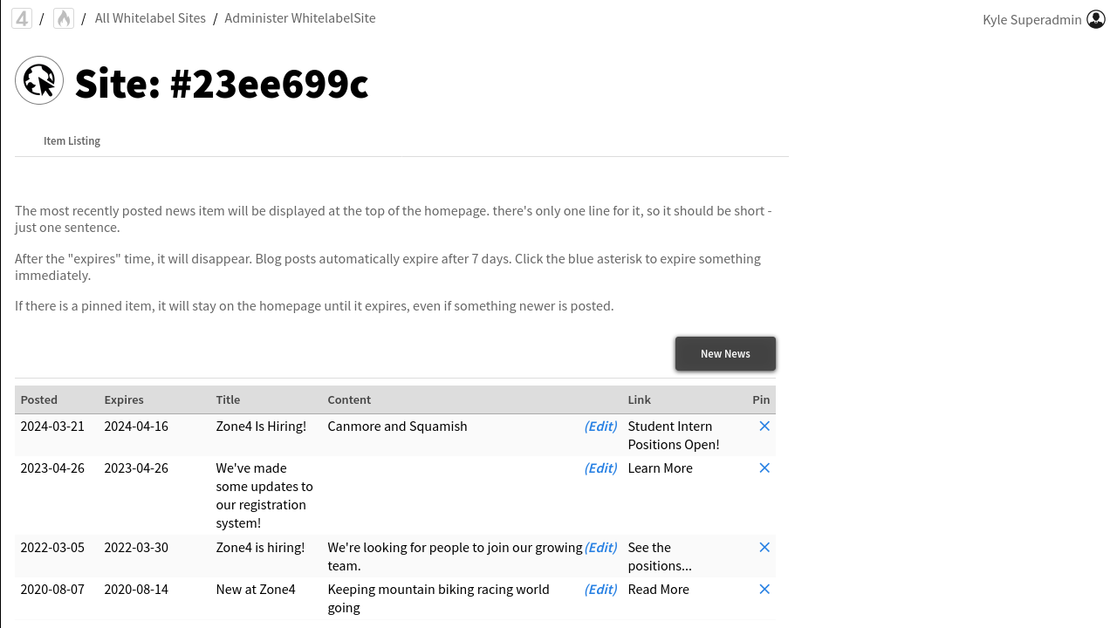Toggle pin on the 2023-04-26 news item
Viewport: 1117px width, 628px height.
pos(764,468)
